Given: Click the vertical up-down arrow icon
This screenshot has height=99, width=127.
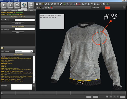Looking at the screenshot, I should (88, 4).
